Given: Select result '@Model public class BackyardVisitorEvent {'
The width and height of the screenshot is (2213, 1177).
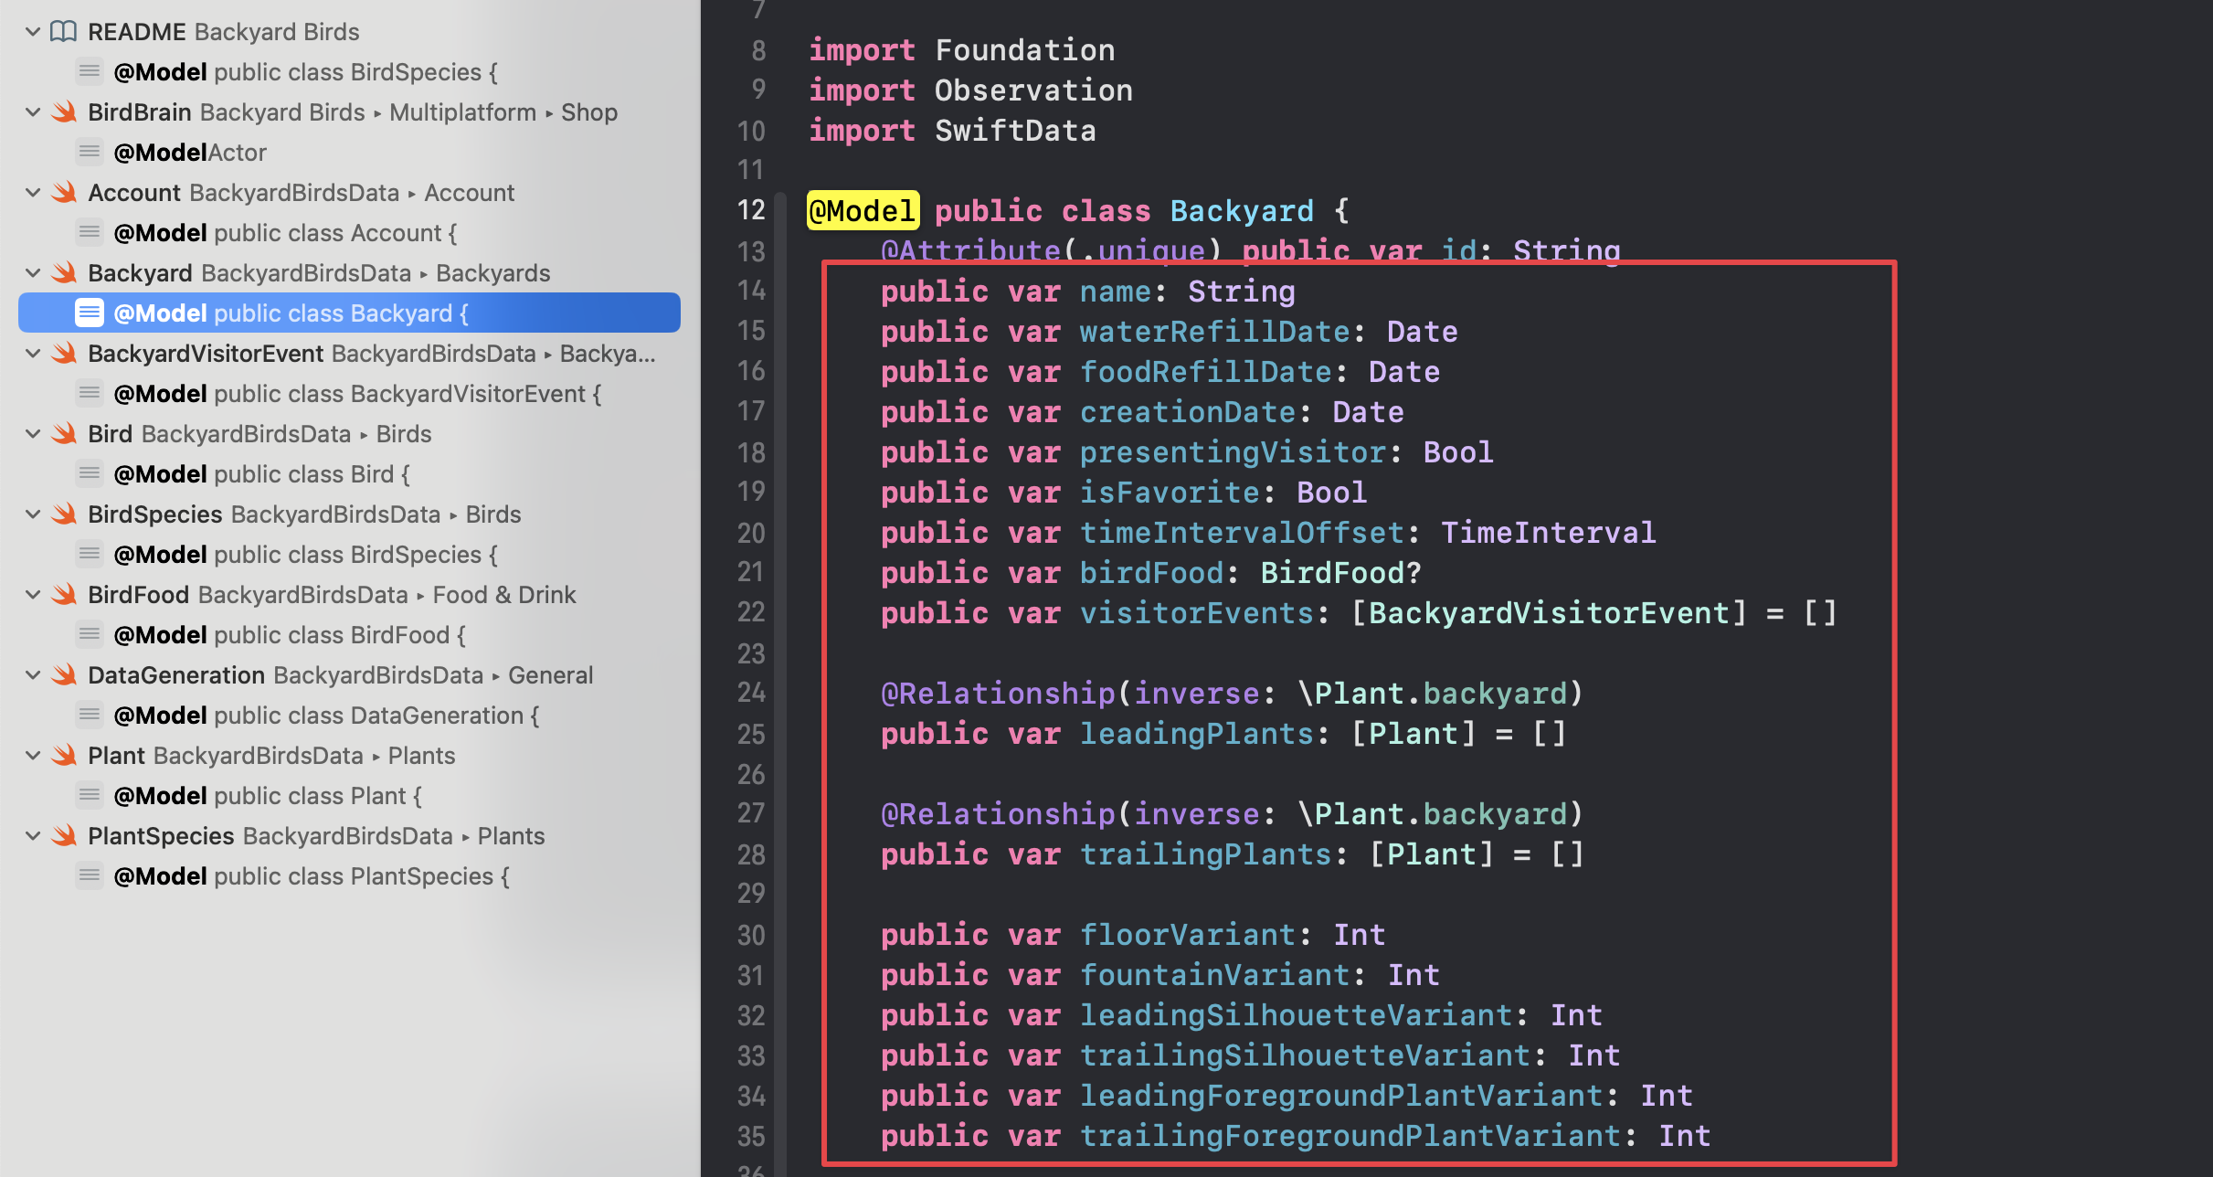Looking at the screenshot, I should (357, 394).
